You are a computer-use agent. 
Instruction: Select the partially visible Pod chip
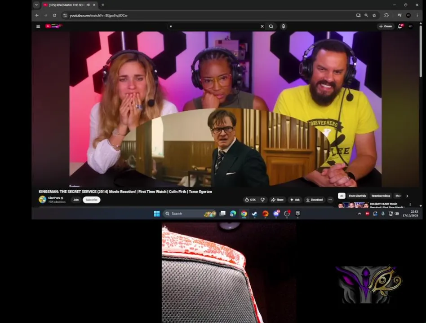(398, 196)
